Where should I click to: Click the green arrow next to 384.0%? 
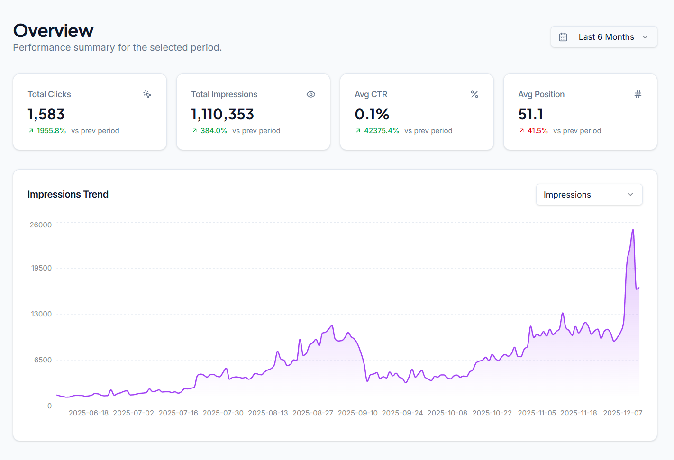coord(194,130)
